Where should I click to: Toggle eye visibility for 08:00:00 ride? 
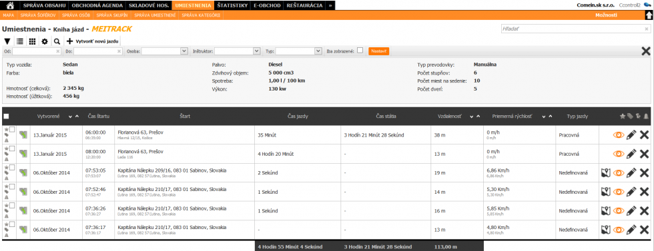click(x=619, y=154)
